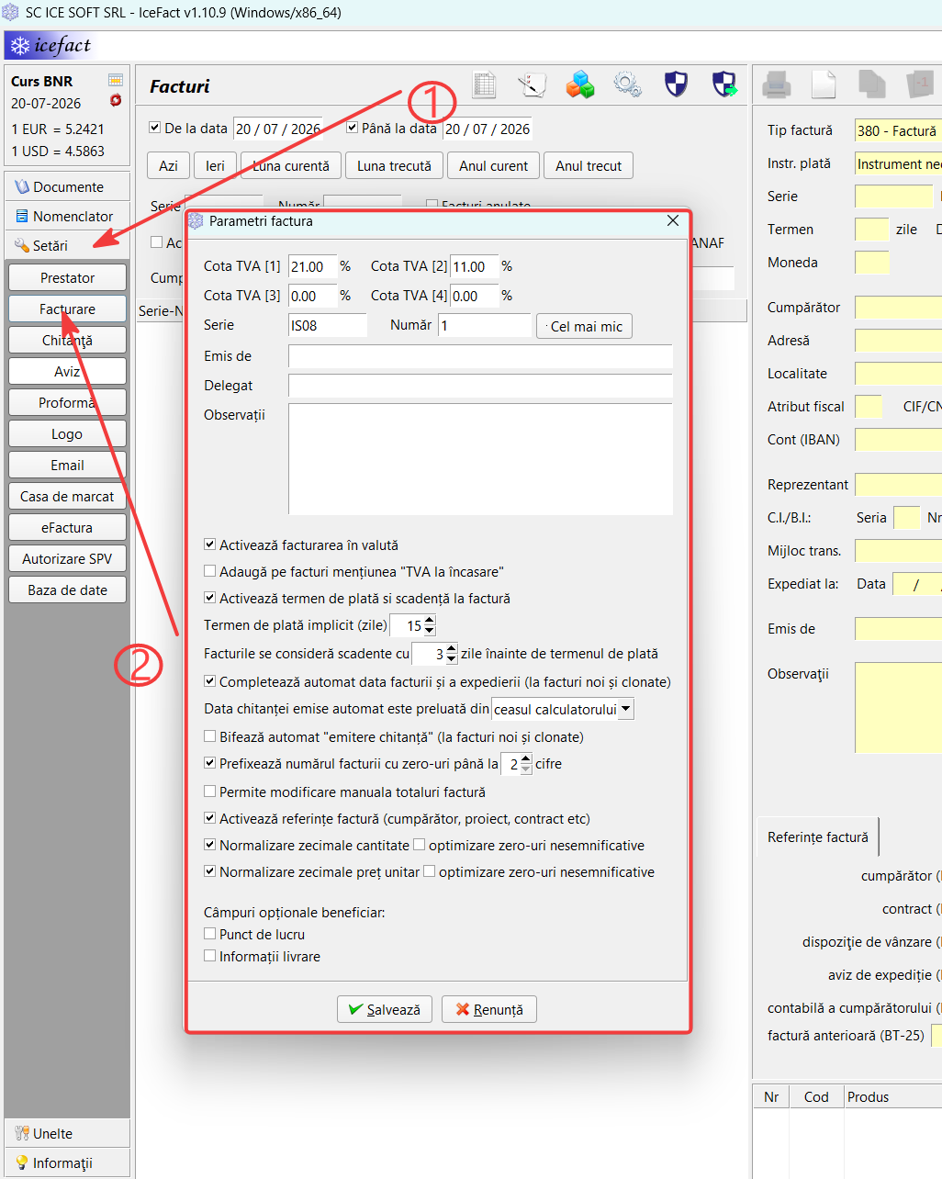Click the Cota TVA [1] field
Viewport: 942px width, 1179px height.
click(312, 266)
